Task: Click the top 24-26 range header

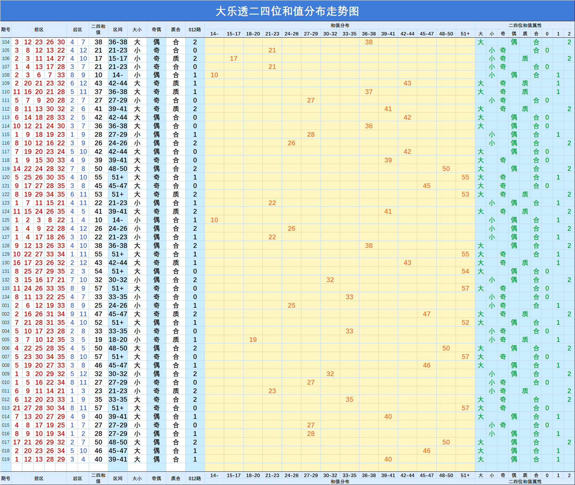Action: [x=292, y=34]
